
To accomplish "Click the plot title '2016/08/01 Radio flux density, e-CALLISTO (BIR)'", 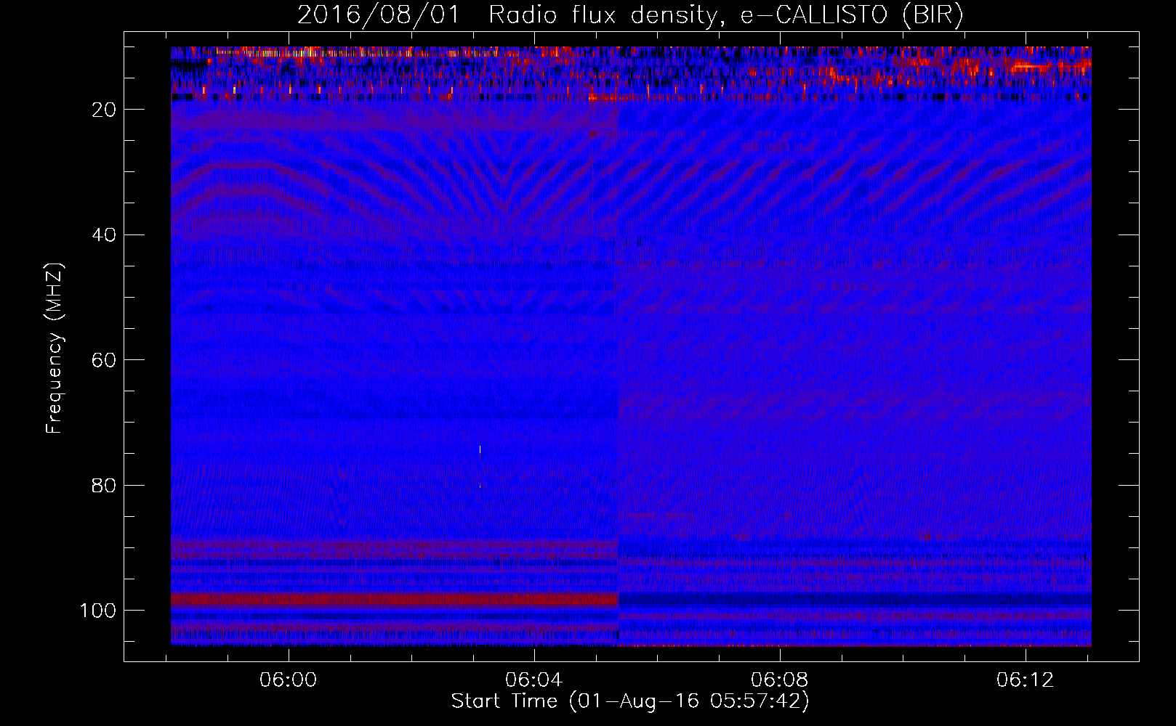I will 630,15.
